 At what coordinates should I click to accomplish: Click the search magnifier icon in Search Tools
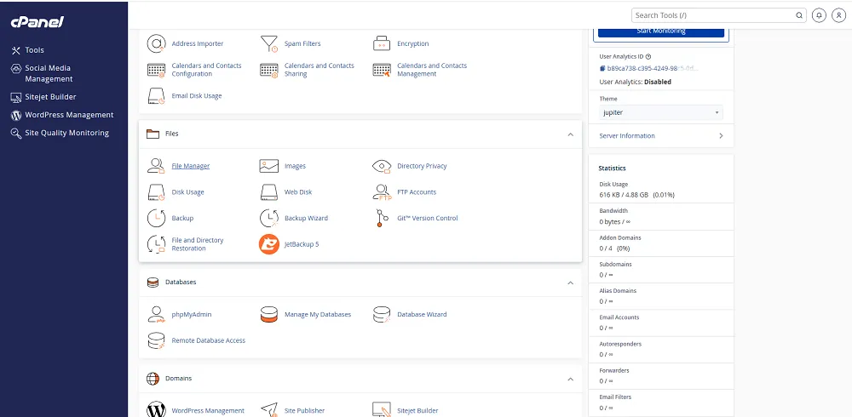799,16
